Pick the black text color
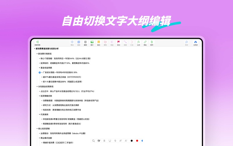Viewport: 233px width, 146px height. [x=132, y=141]
